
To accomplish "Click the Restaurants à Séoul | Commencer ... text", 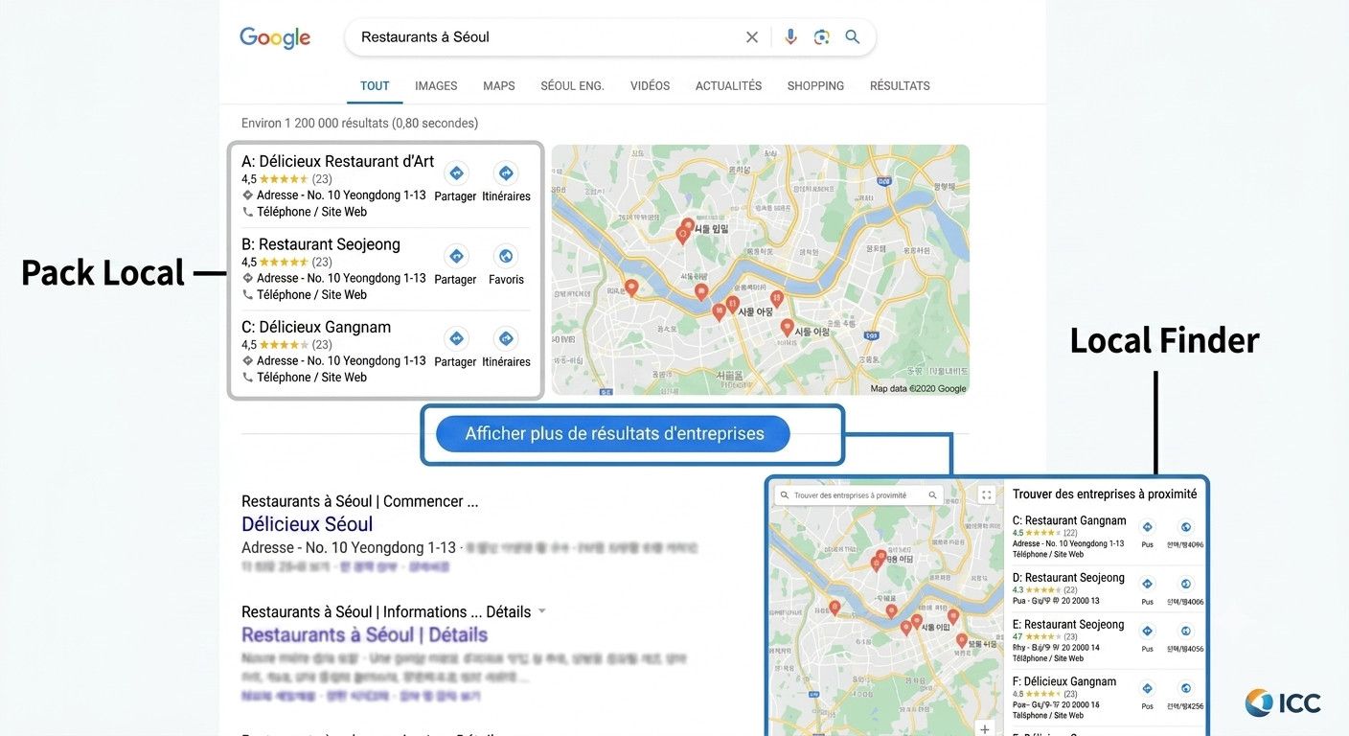I will 359,501.
